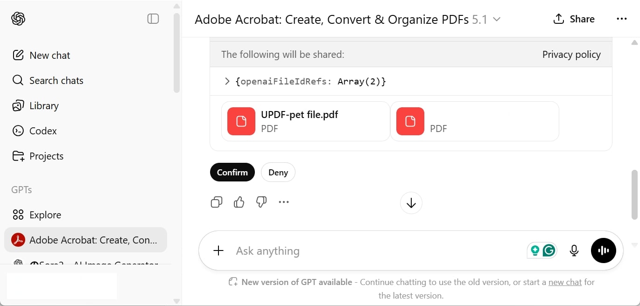The image size is (640, 306).
Task: Dislike the response with thumbs down
Action: (x=261, y=202)
